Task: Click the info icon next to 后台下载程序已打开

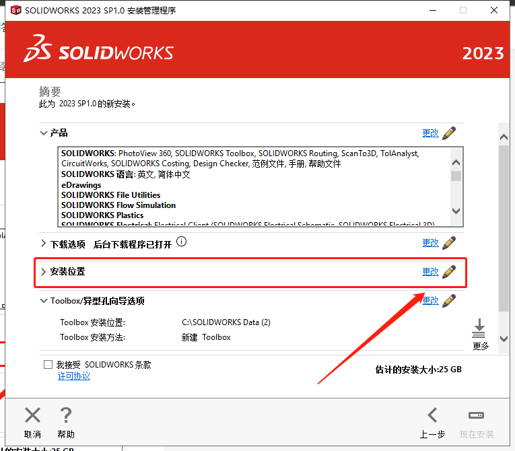Action: [x=181, y=242]
